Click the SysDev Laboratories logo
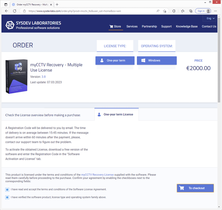The width and height of the screenshot is (222, 210). tap(33, 25)
